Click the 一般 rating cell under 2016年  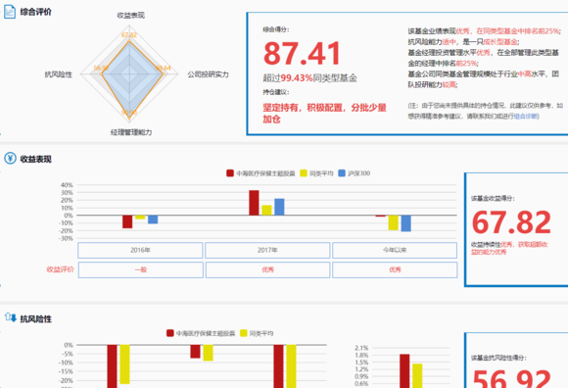coord(141,269)
